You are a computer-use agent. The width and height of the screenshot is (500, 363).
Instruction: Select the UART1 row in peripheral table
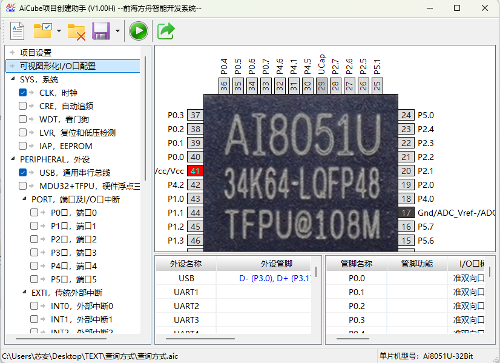233,292
